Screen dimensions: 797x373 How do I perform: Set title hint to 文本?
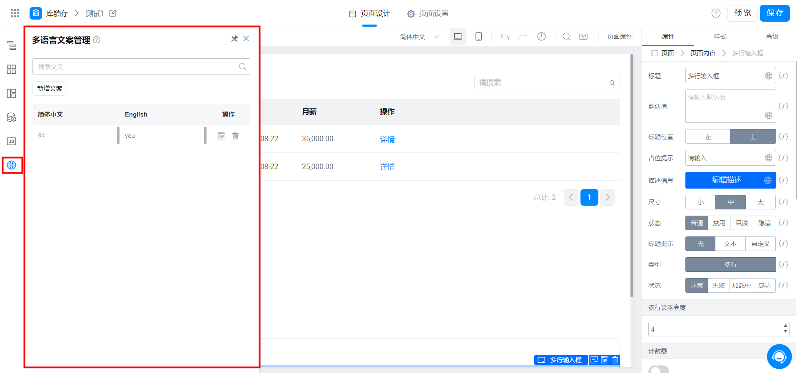[730, 244]
